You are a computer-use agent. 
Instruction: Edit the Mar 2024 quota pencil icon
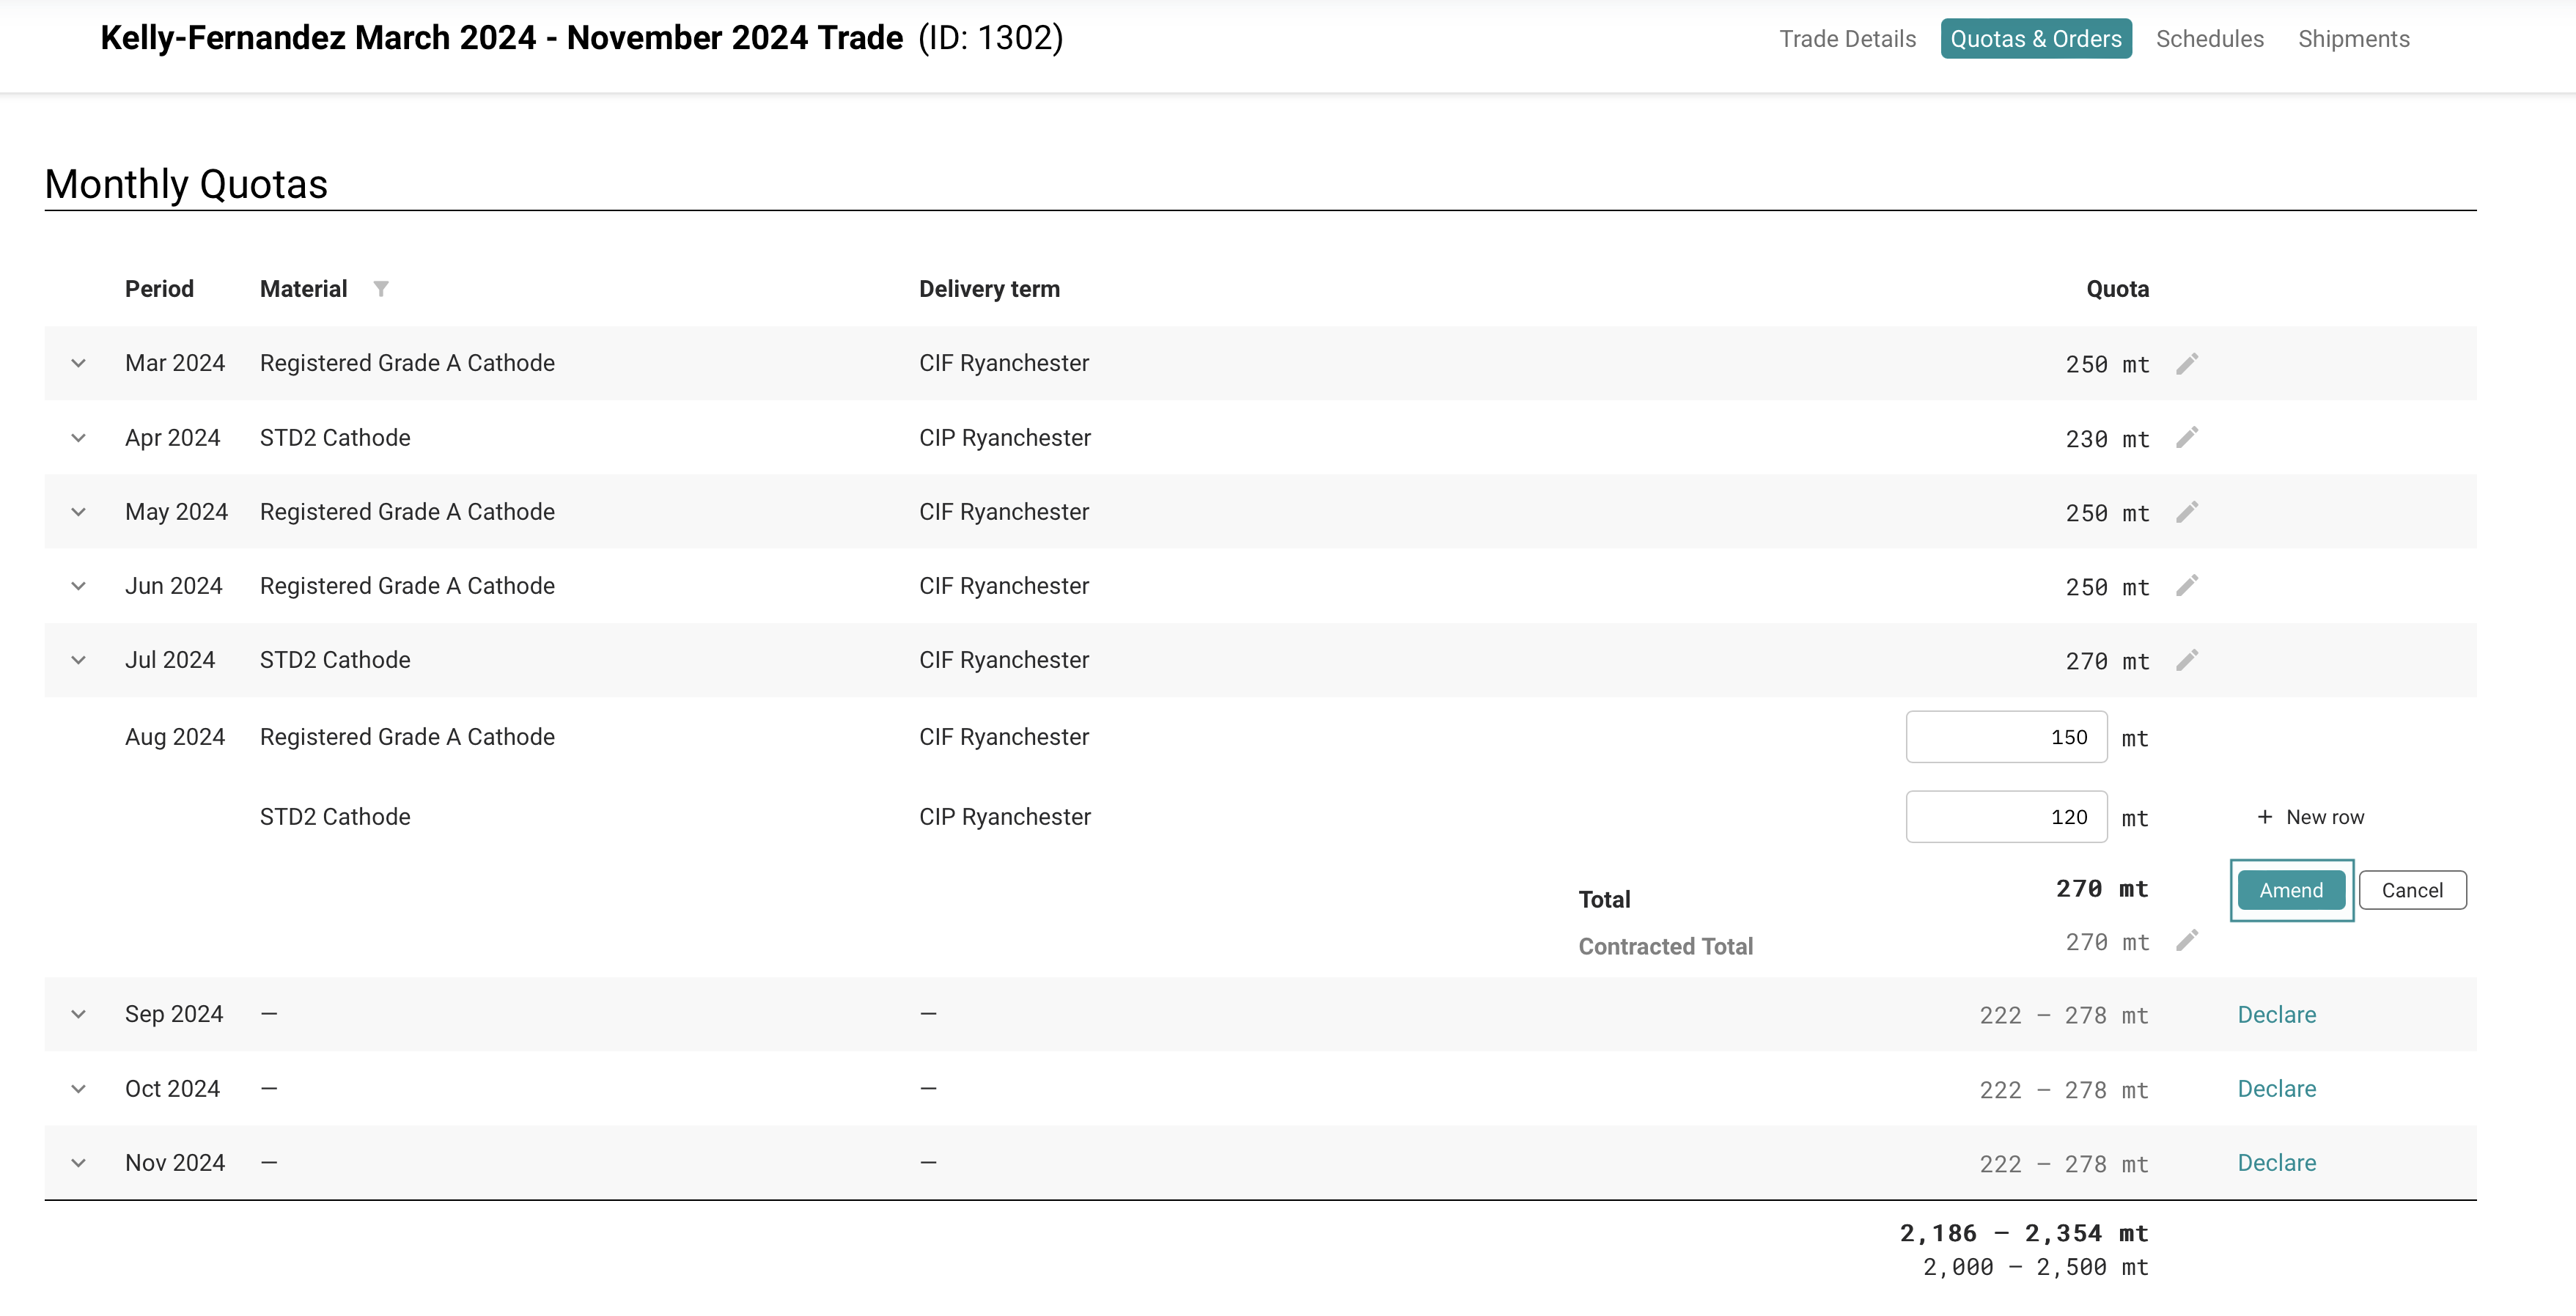[2187, 363]
